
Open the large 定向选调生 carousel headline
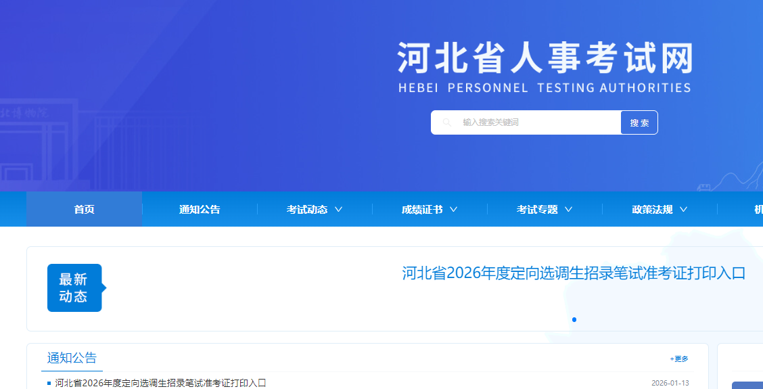(574, 273)
